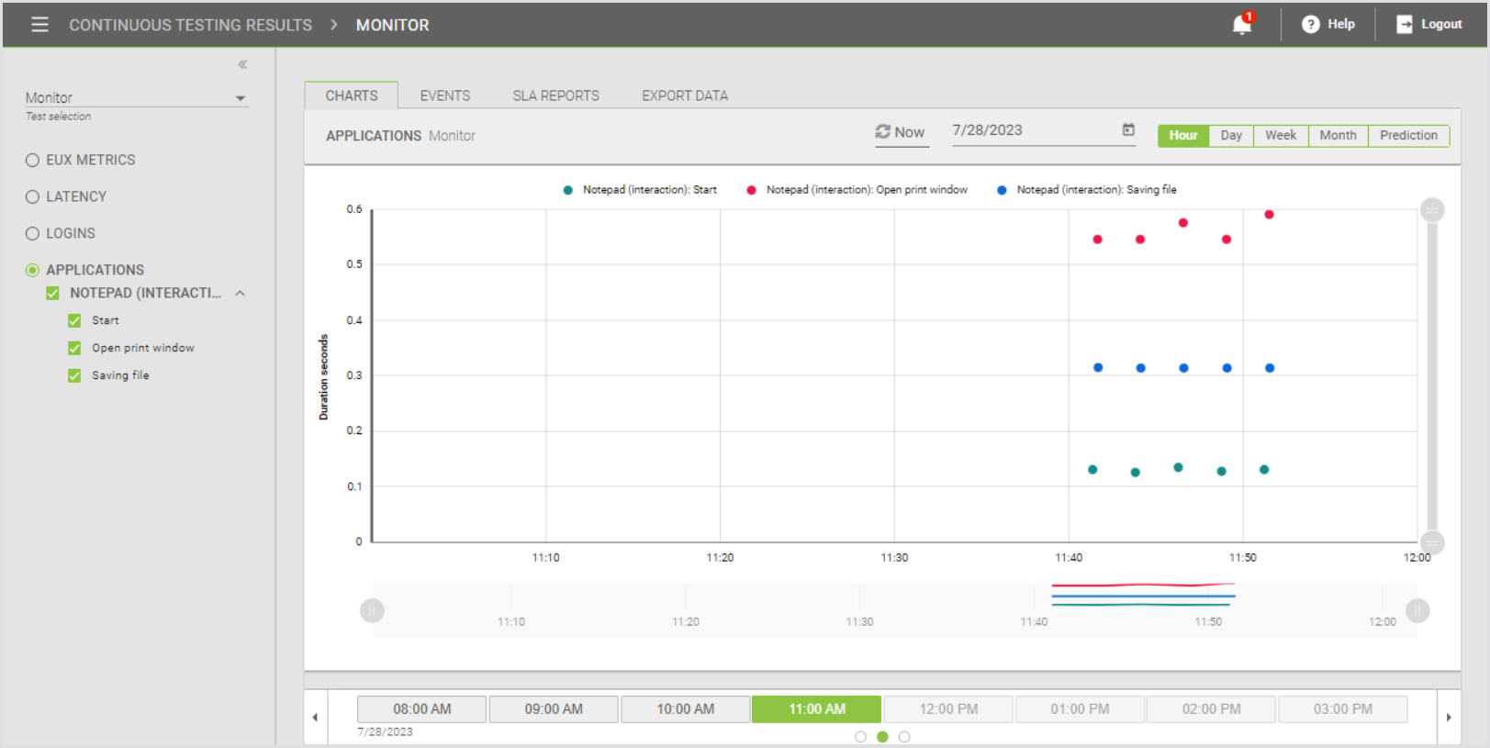Screen dimensions: 1490x748
Task: Open the SLA Reports tab
Action: (555, 95)
